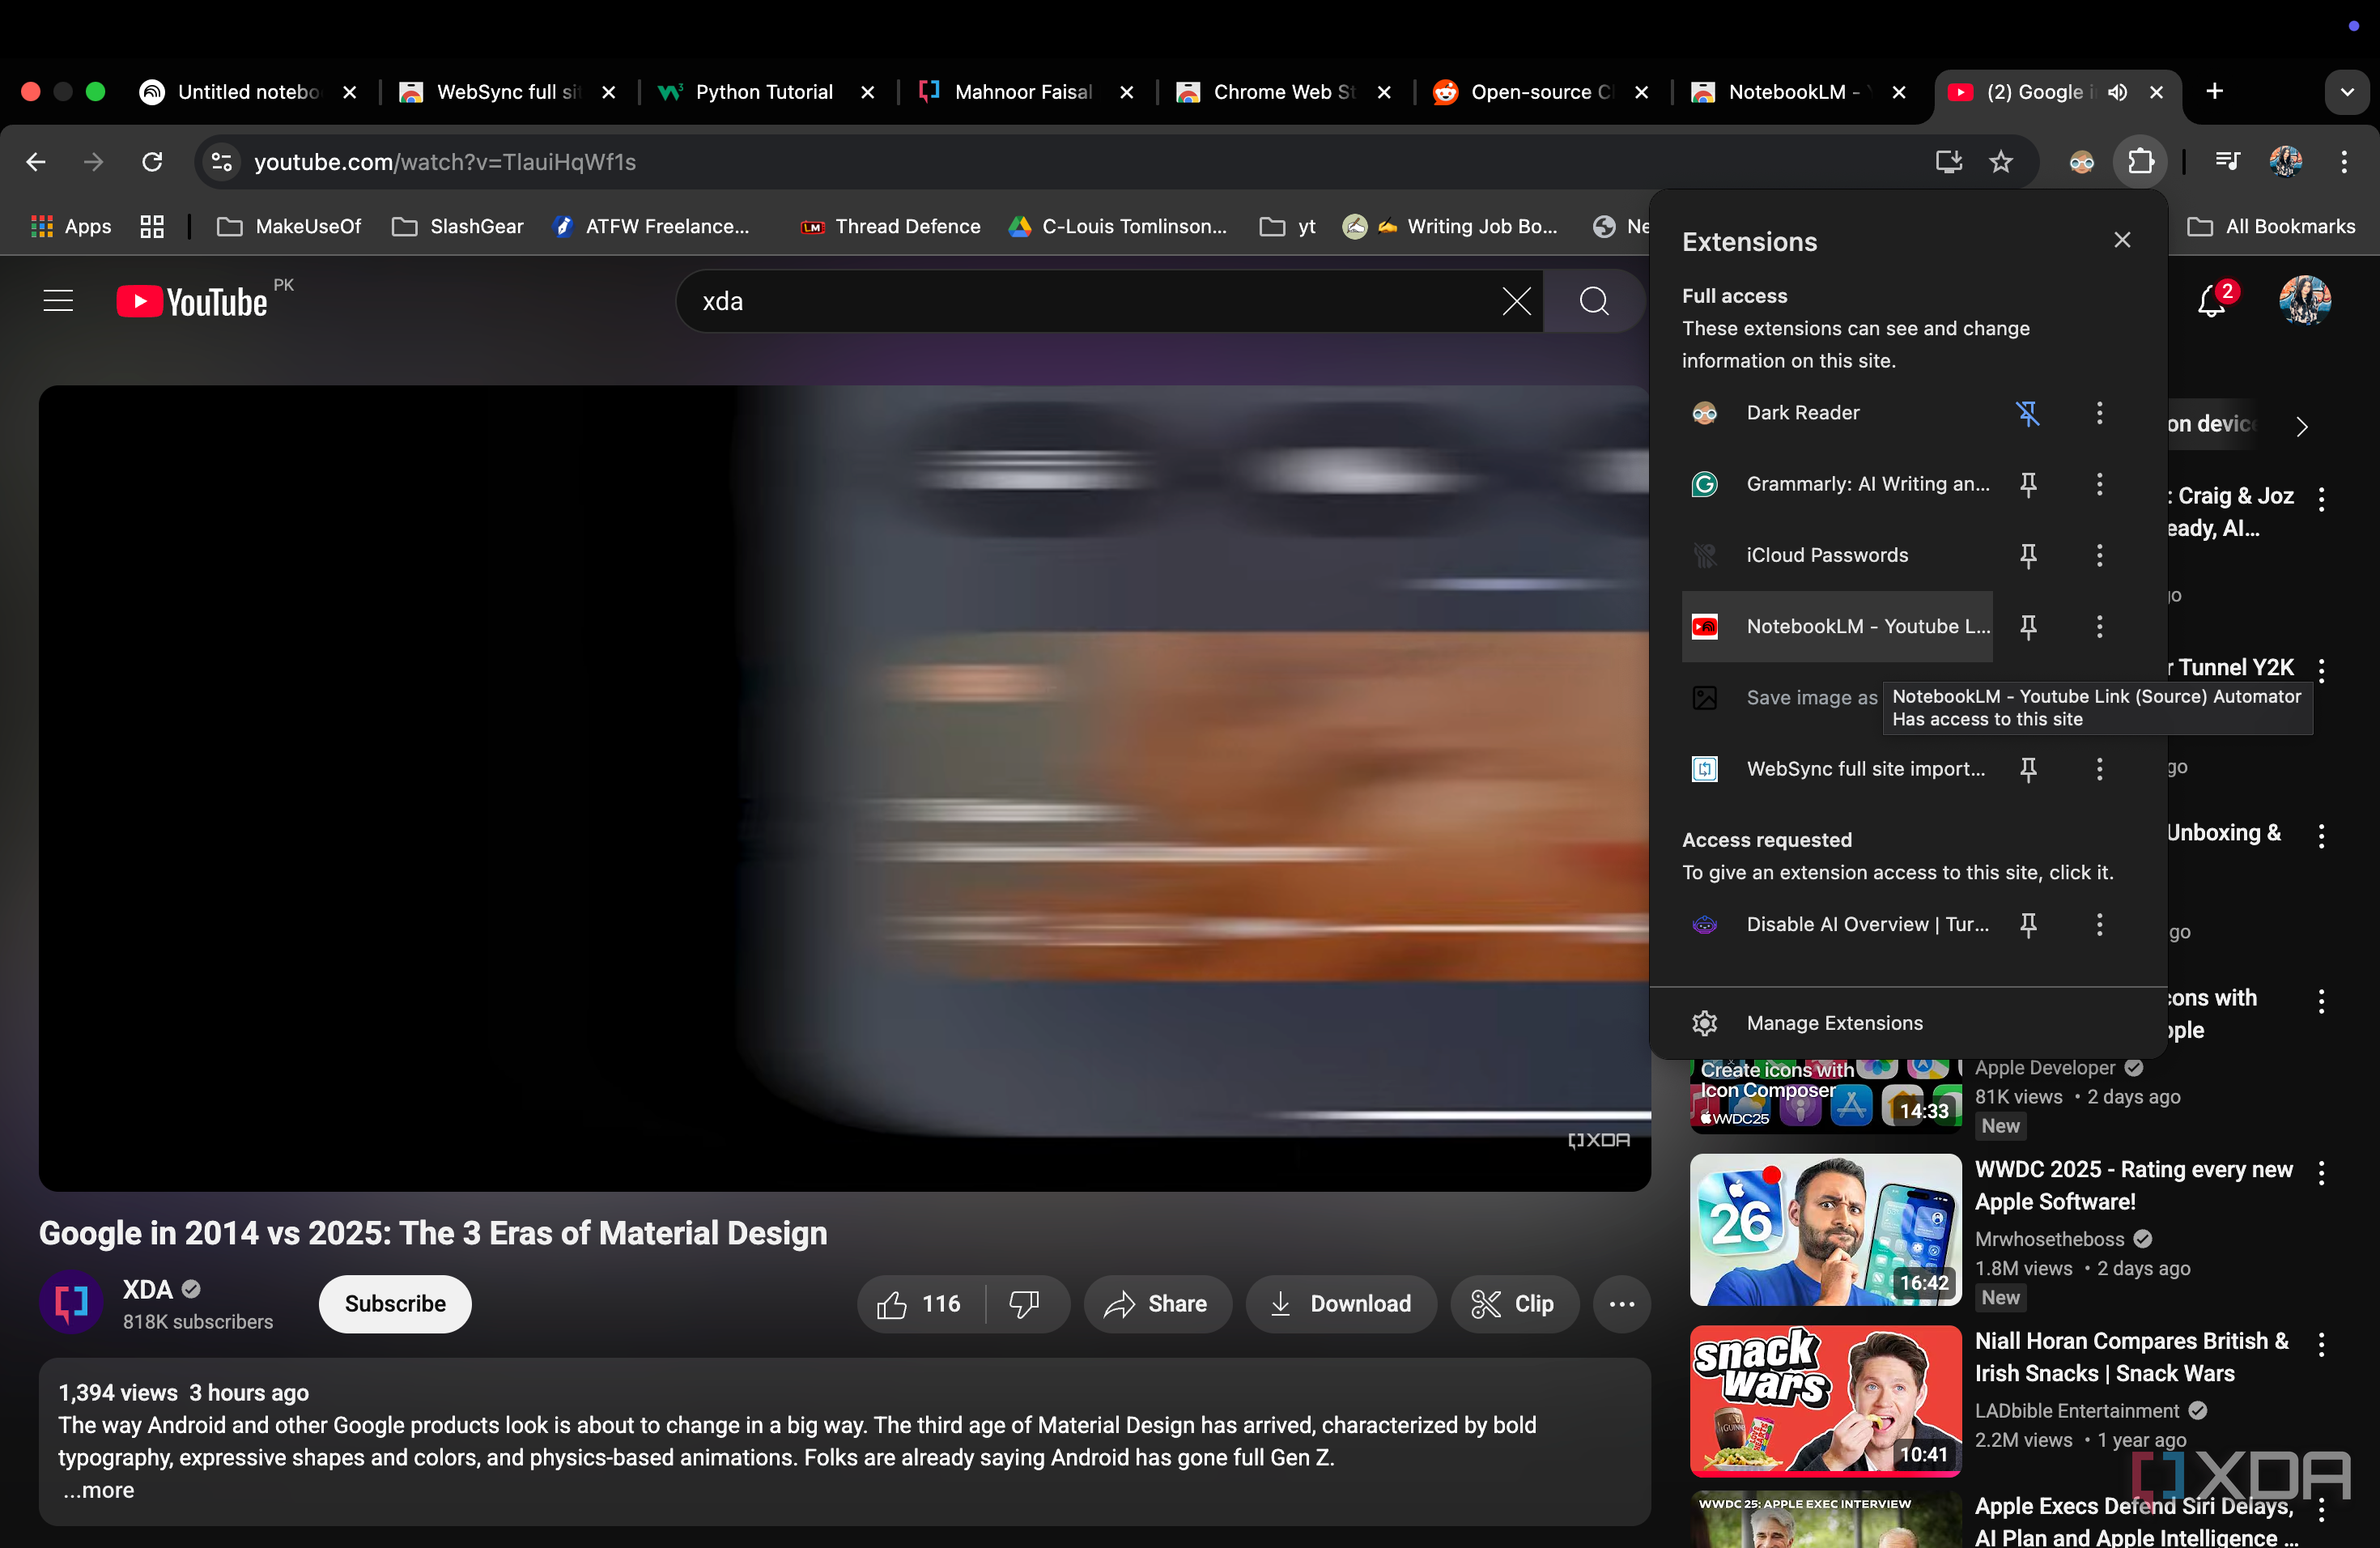This screenshot has height=1548, width=2380.
Task: Bookmark this page with the star icon
Action: [x=2000, y=161]
